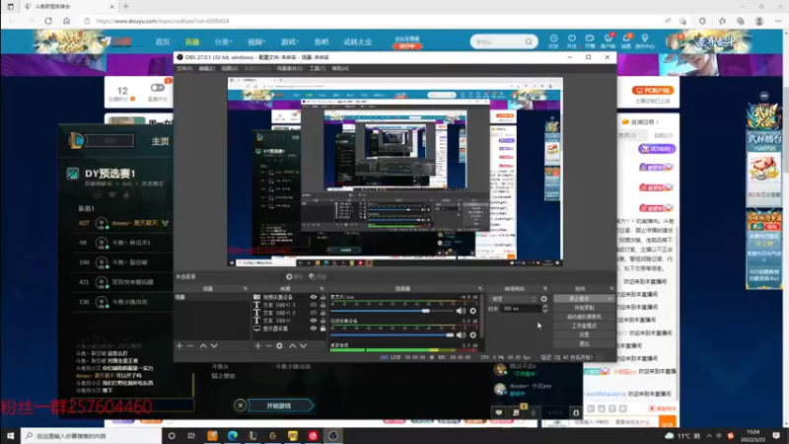Open OBS 场景集合(S) menu
789x444 pixels.
pyautogui.click(x=289, y=68)
